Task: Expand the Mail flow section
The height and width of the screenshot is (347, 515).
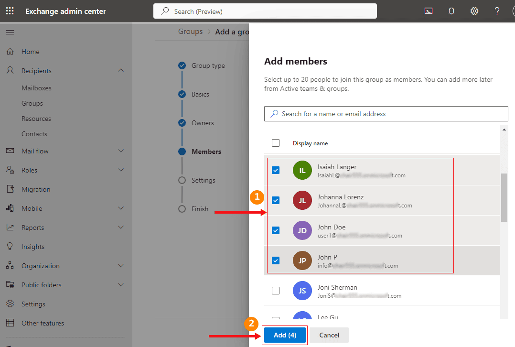Action: tap(121, 151)
